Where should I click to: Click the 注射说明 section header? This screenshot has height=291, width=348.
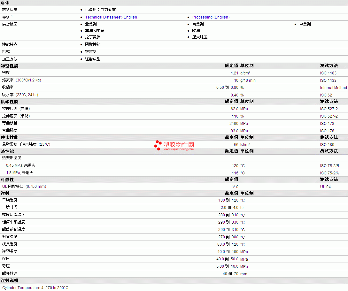(10, 280)
